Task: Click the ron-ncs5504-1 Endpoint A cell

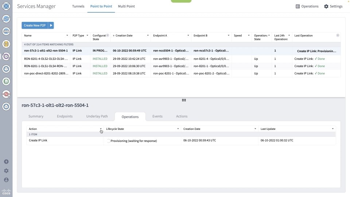Action: (171, 51)
